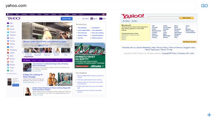Click News icon in left sidebar
This screenshot has height=121, width=215.
tap(8, 26)
